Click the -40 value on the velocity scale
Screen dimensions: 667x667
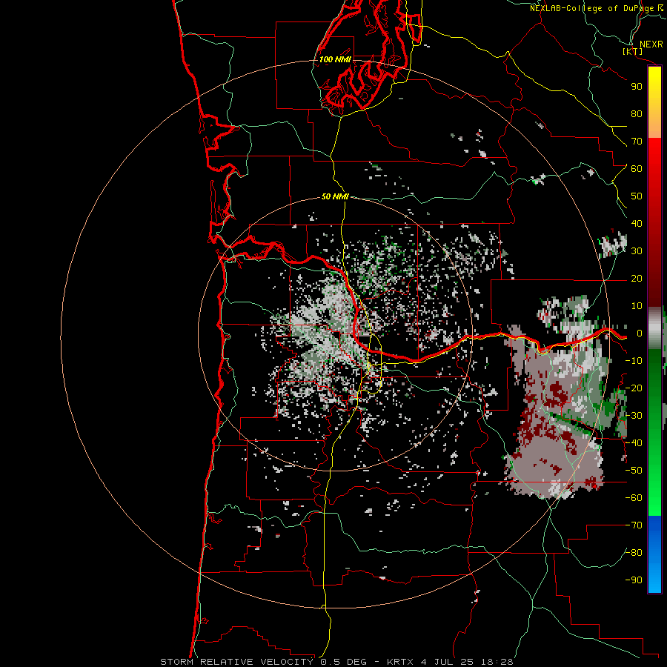coord(634,443)
